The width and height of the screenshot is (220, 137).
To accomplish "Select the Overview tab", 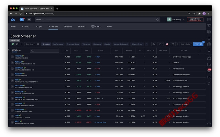I will tap(46, 44).
